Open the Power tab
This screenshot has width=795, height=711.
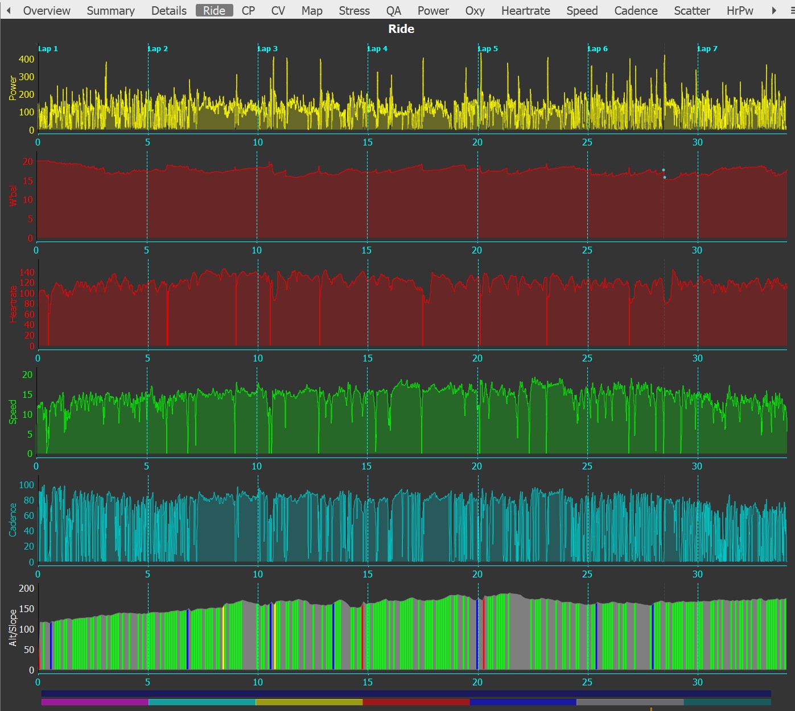coord(433,10)
